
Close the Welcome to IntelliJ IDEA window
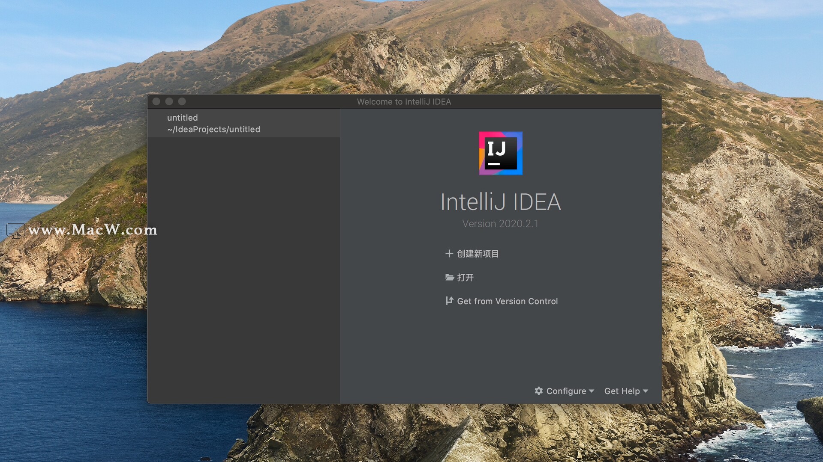click(x=156, y=101)
